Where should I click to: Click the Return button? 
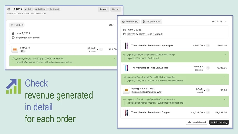(x=116, y=9)
